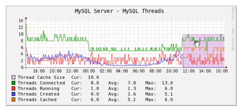Click Threads Connected Max value 13.0

(x=167, y=83)
